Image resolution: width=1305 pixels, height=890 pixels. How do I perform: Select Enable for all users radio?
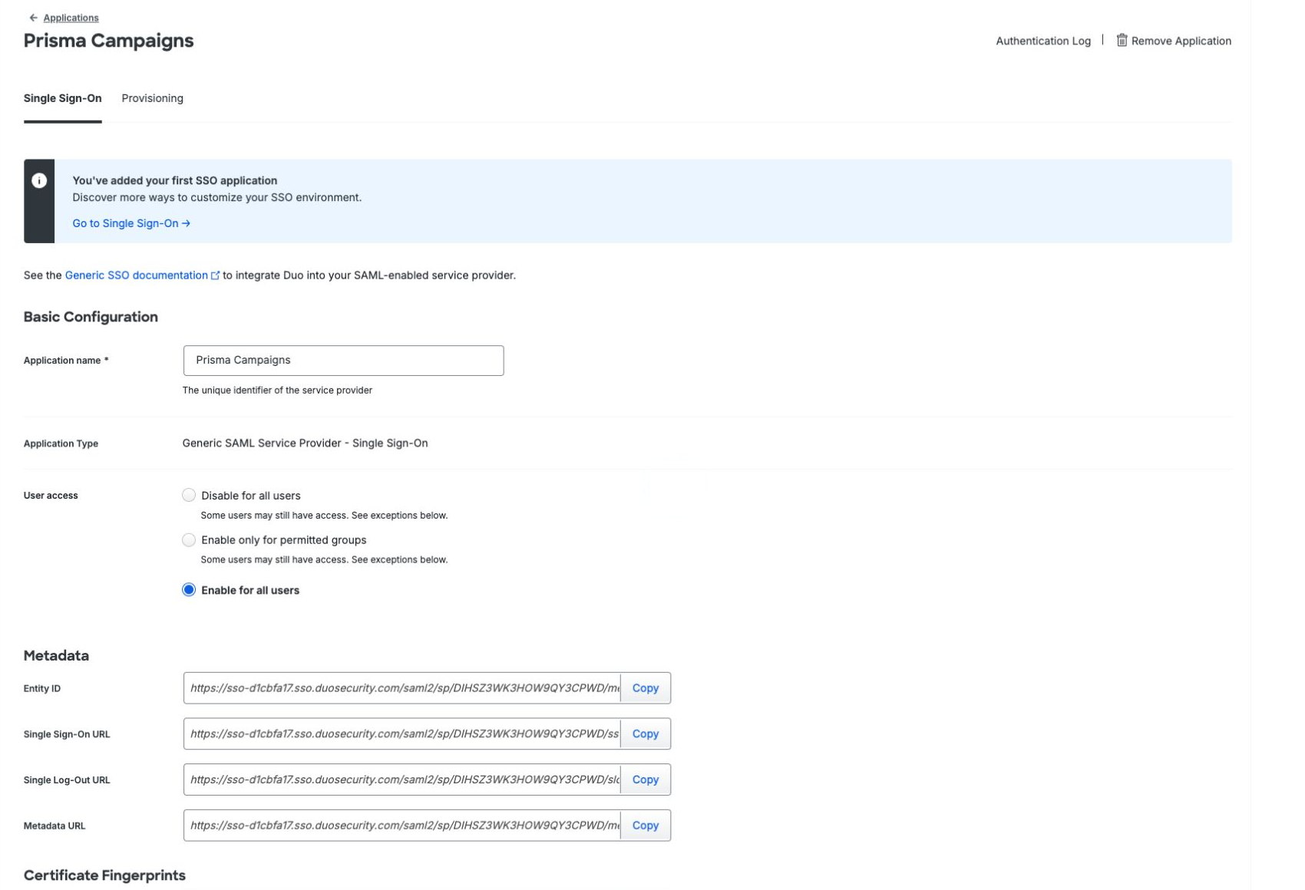pyautogui.click(x=189, y=590)
